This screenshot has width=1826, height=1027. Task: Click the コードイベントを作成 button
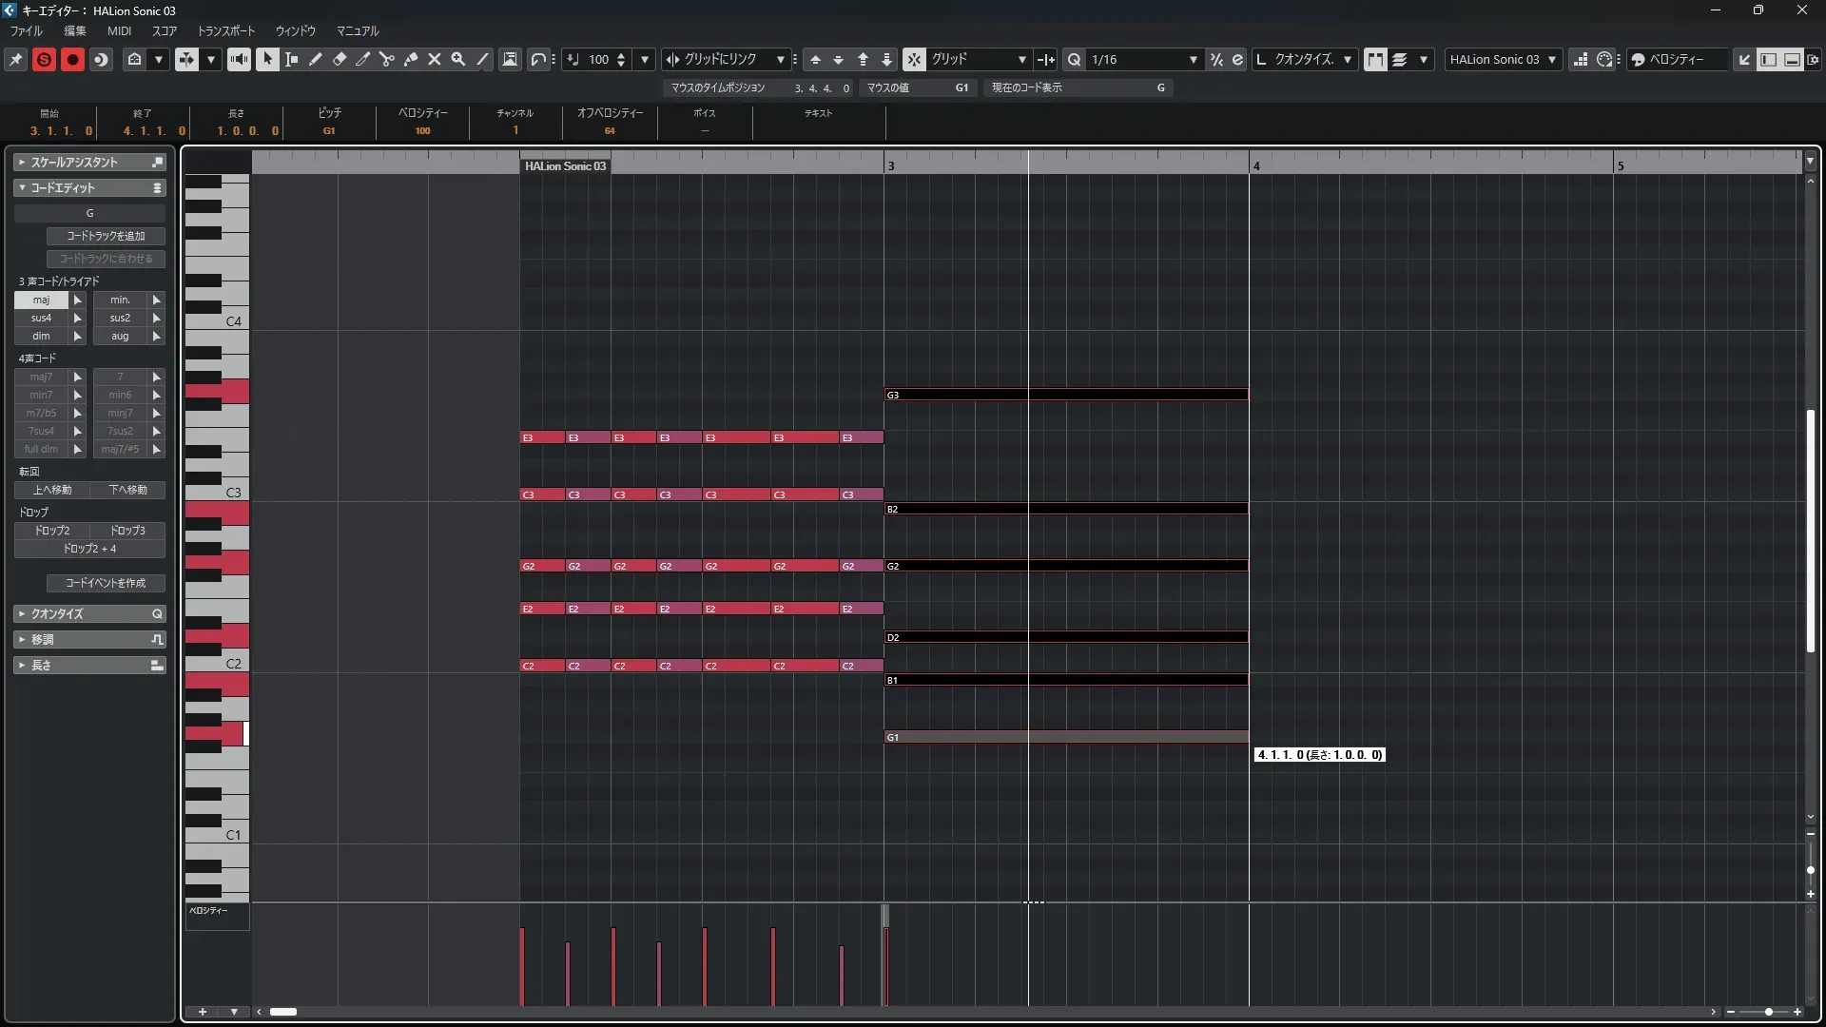pyautogui.click(x=106, y=583)
